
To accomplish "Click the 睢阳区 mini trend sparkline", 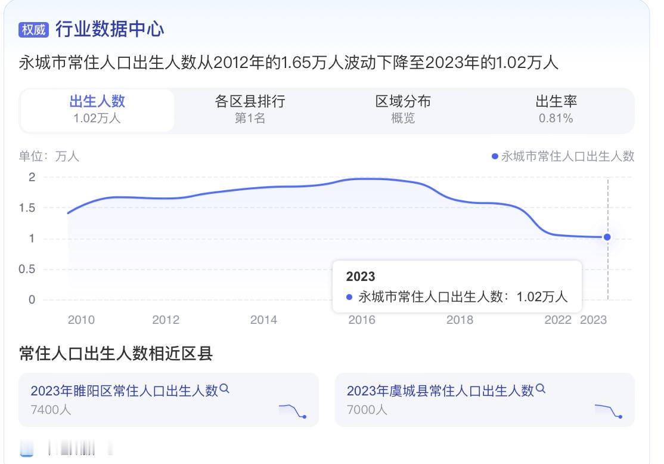I will [x=292, y=410].
